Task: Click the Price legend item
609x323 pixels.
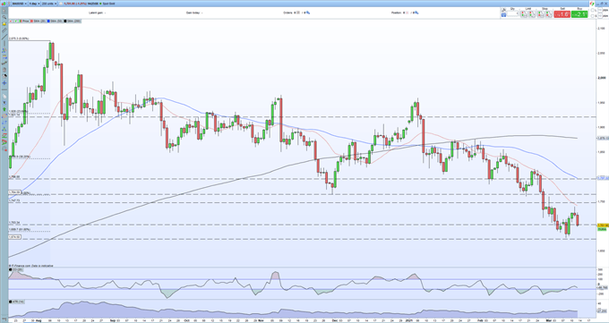Action: (x=23, y=21)
